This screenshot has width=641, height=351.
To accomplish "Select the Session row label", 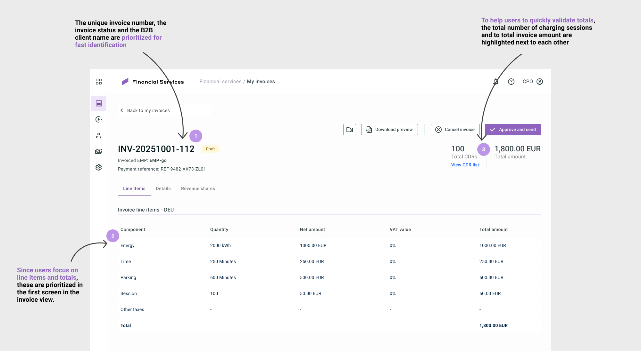I will point(129,293).
